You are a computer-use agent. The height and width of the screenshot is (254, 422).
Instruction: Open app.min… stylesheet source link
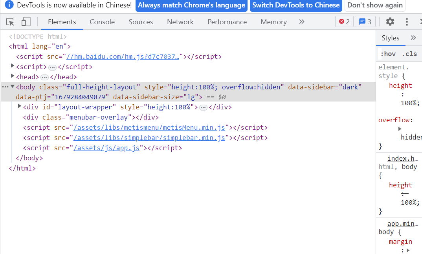(x=403, y=224)
